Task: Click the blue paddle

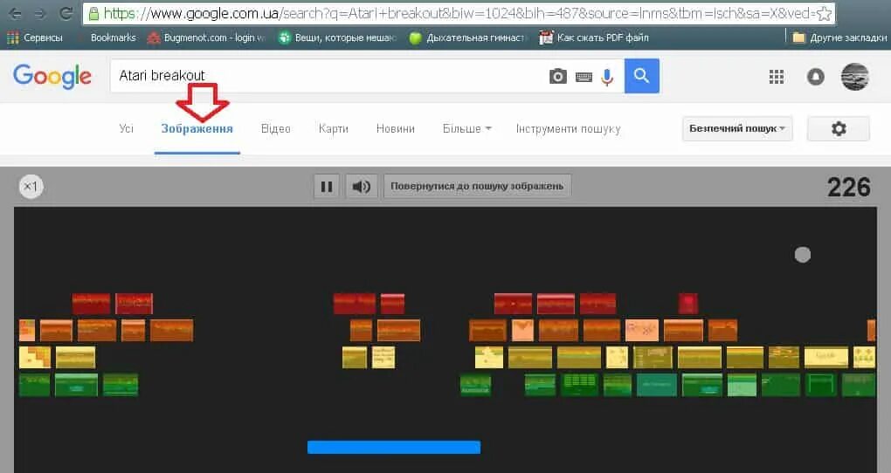Action: point(394,448)
